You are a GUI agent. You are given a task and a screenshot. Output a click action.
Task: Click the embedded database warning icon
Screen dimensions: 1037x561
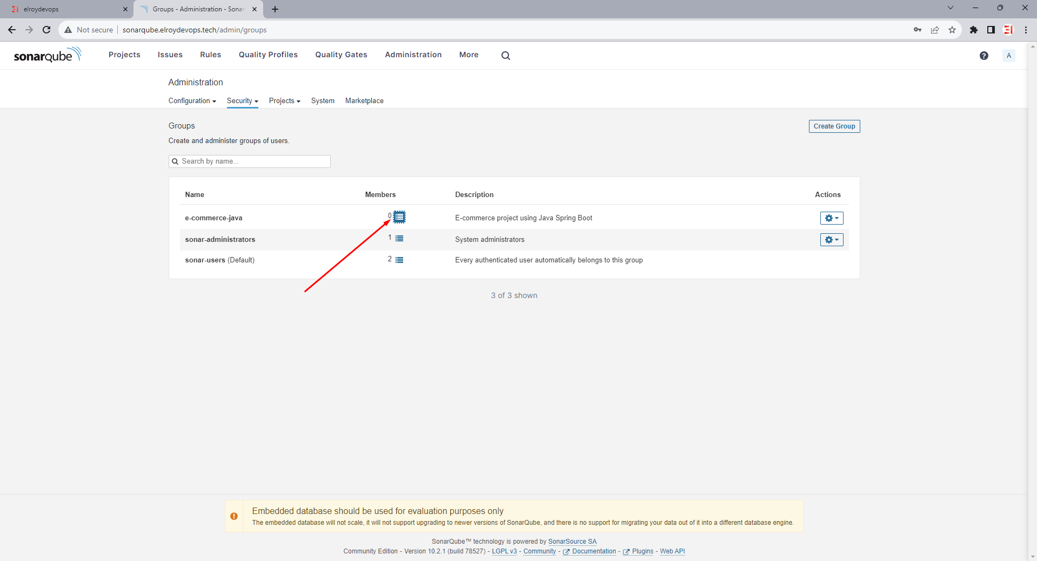(234, 516)
